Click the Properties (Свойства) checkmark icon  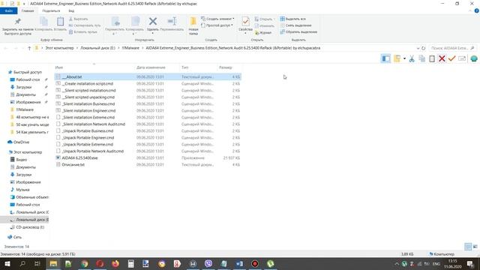pyautogui.click(x=245, y=22)
